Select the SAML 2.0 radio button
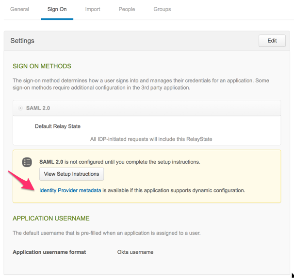 (x=20, y=108)
